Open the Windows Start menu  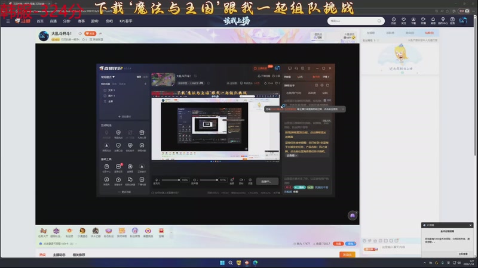(x=222, y=263)
